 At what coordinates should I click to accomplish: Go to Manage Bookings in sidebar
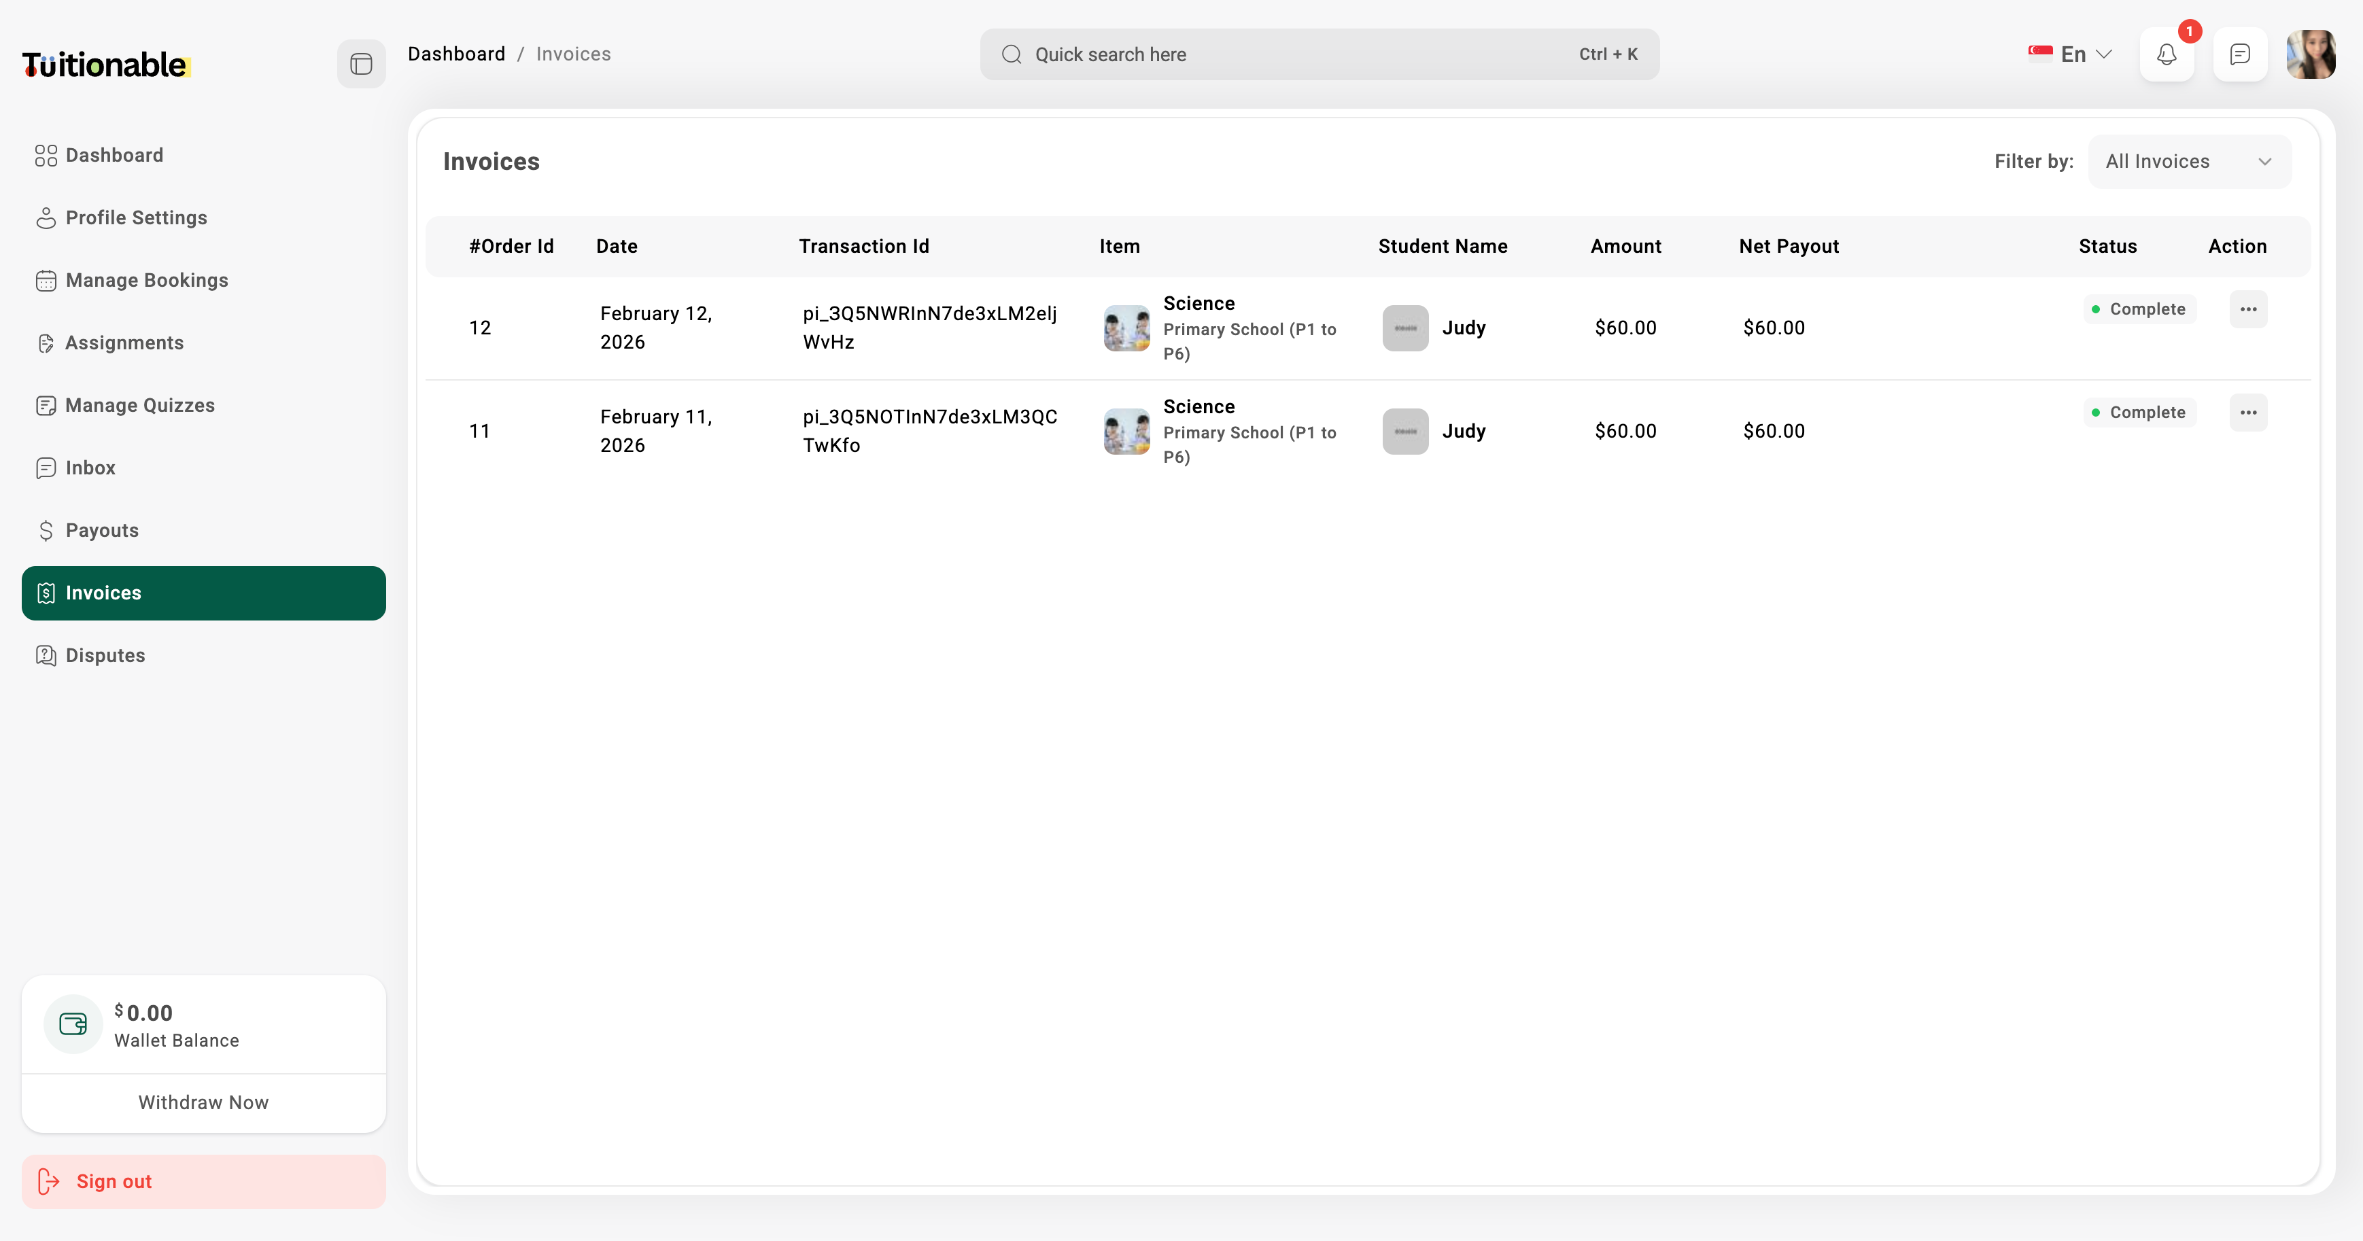(147, 281)
